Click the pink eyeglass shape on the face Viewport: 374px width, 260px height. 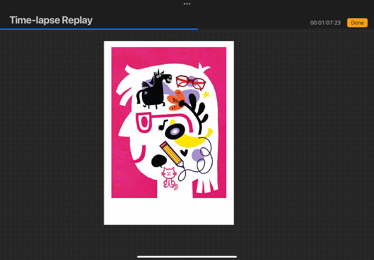tap(144, 123)
